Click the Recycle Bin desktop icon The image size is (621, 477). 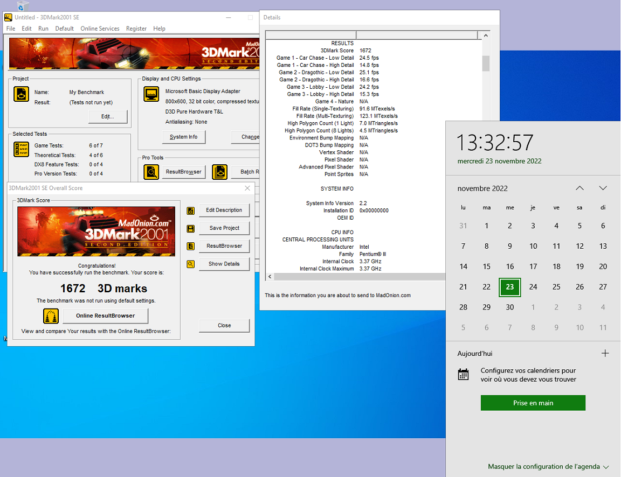(x=23, y=5)
